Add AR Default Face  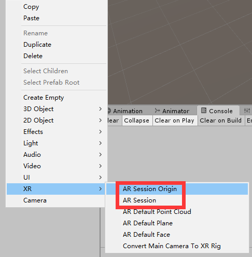click(177, 235)
